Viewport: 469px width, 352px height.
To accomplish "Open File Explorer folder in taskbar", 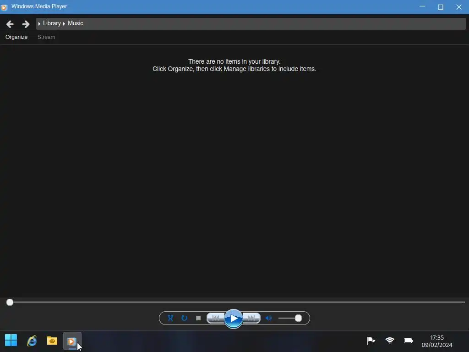I will pos(52,341).
